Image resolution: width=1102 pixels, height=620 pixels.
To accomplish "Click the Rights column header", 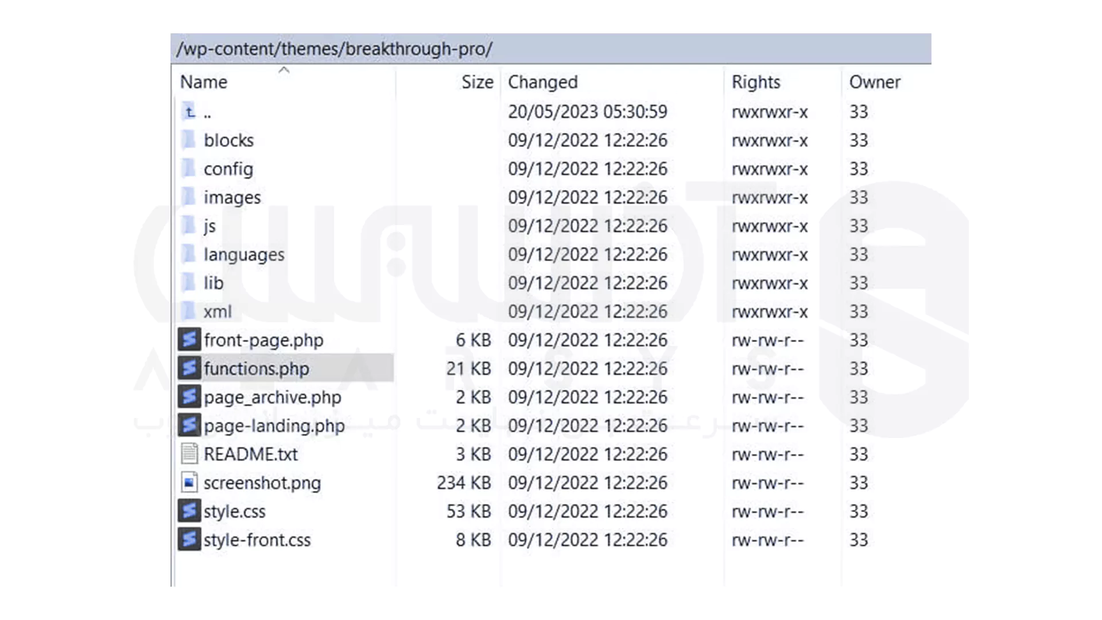I will point(755,81).
